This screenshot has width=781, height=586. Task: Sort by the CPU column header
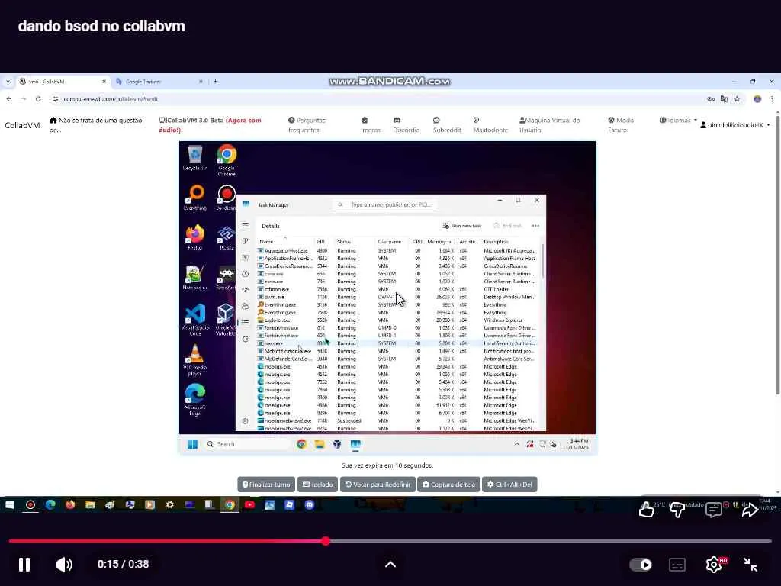pyautogui.click(x=417, y=242)
